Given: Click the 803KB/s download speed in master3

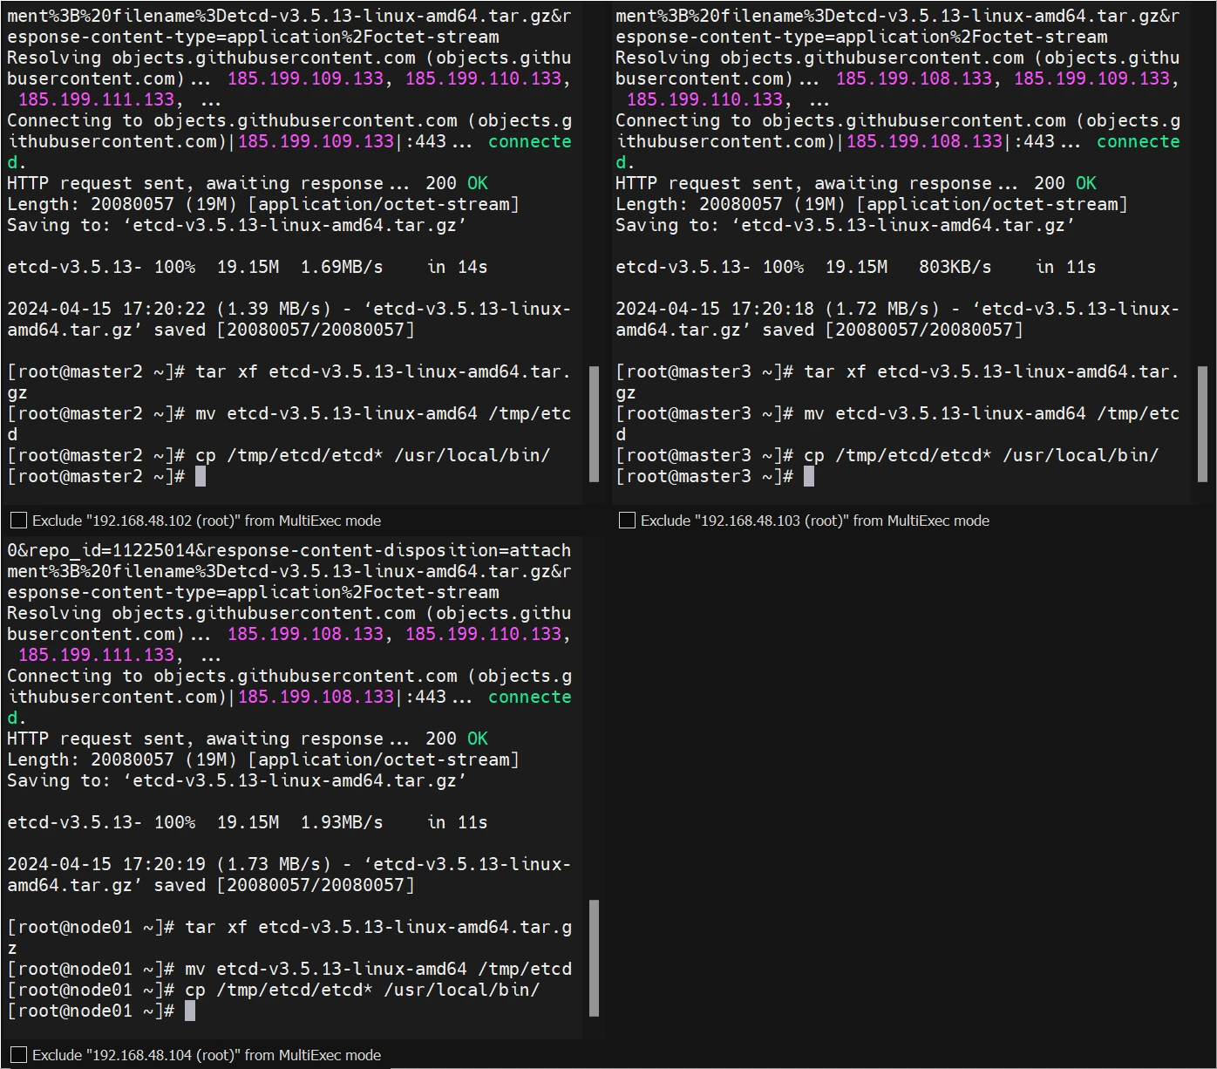Looking at the screenshot, I should coord(955,267).
